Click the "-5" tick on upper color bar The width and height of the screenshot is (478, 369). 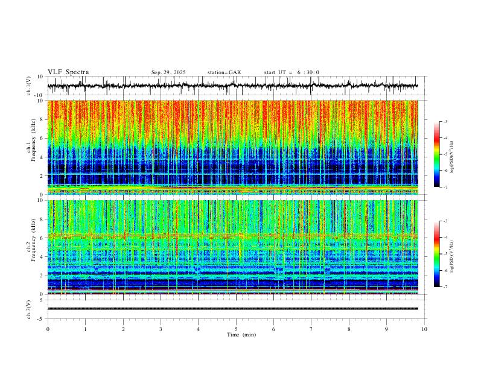[x=445, y=154]
